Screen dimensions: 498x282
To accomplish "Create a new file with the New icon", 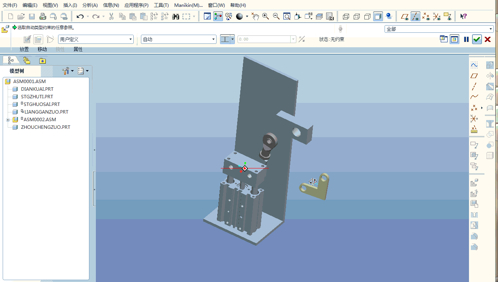I will click(11, 16).
